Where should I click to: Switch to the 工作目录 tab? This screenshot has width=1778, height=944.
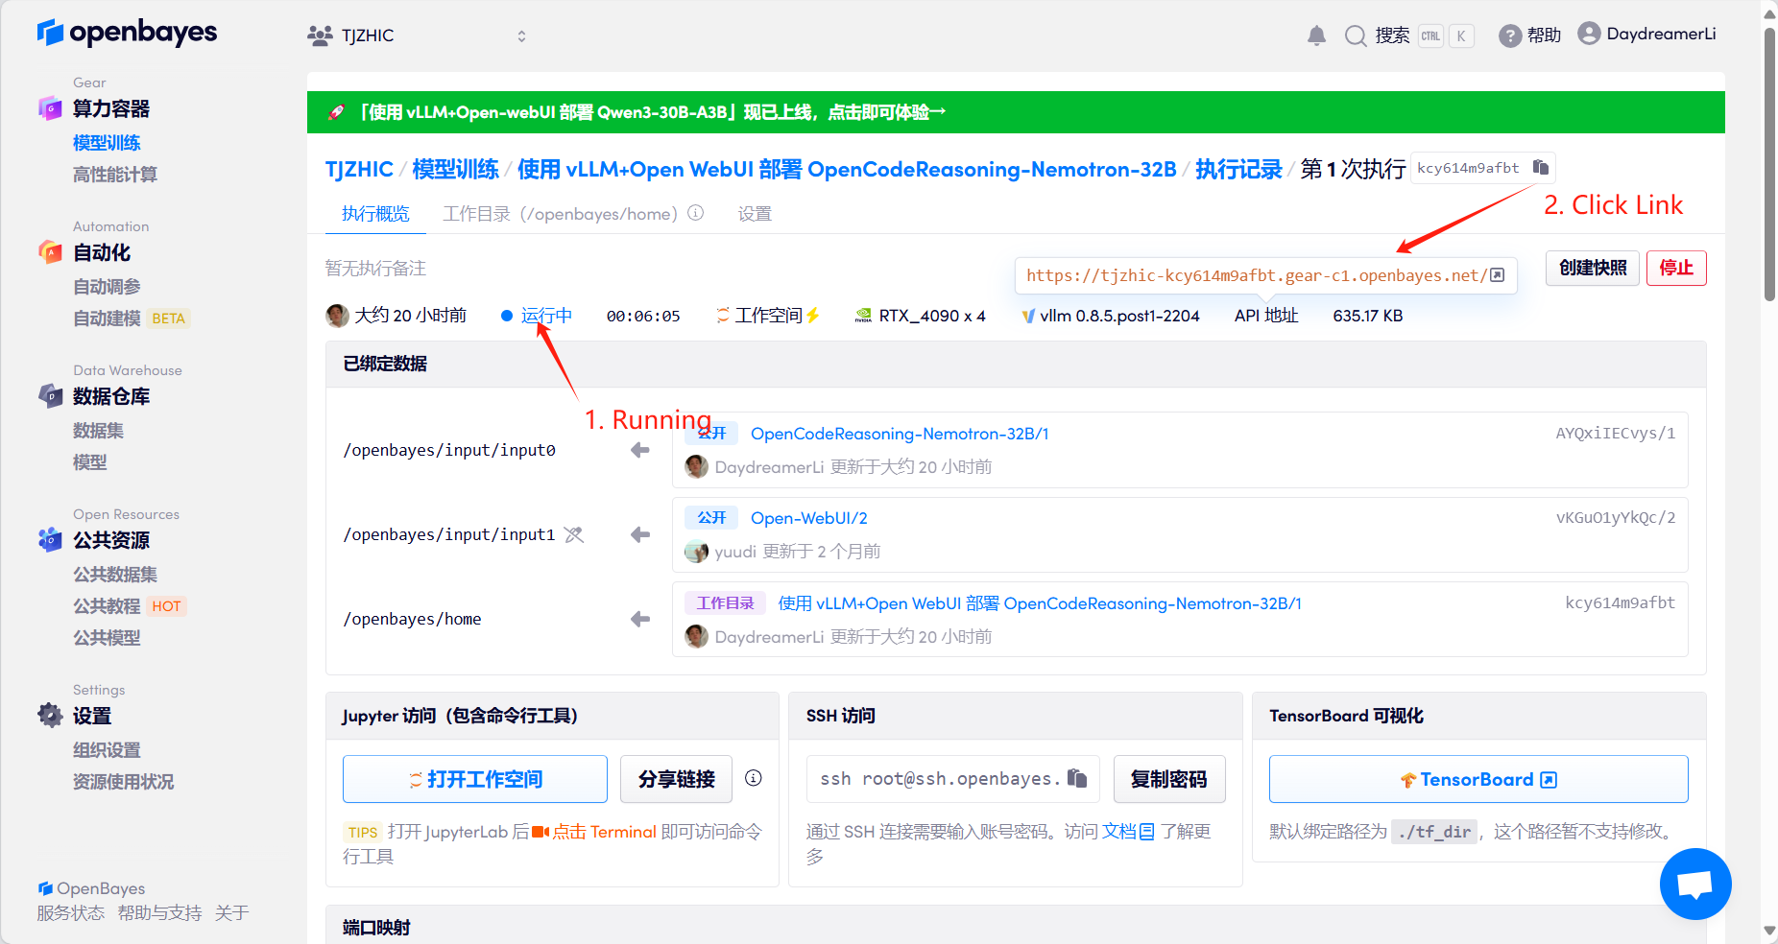click(x=560, y=214)
